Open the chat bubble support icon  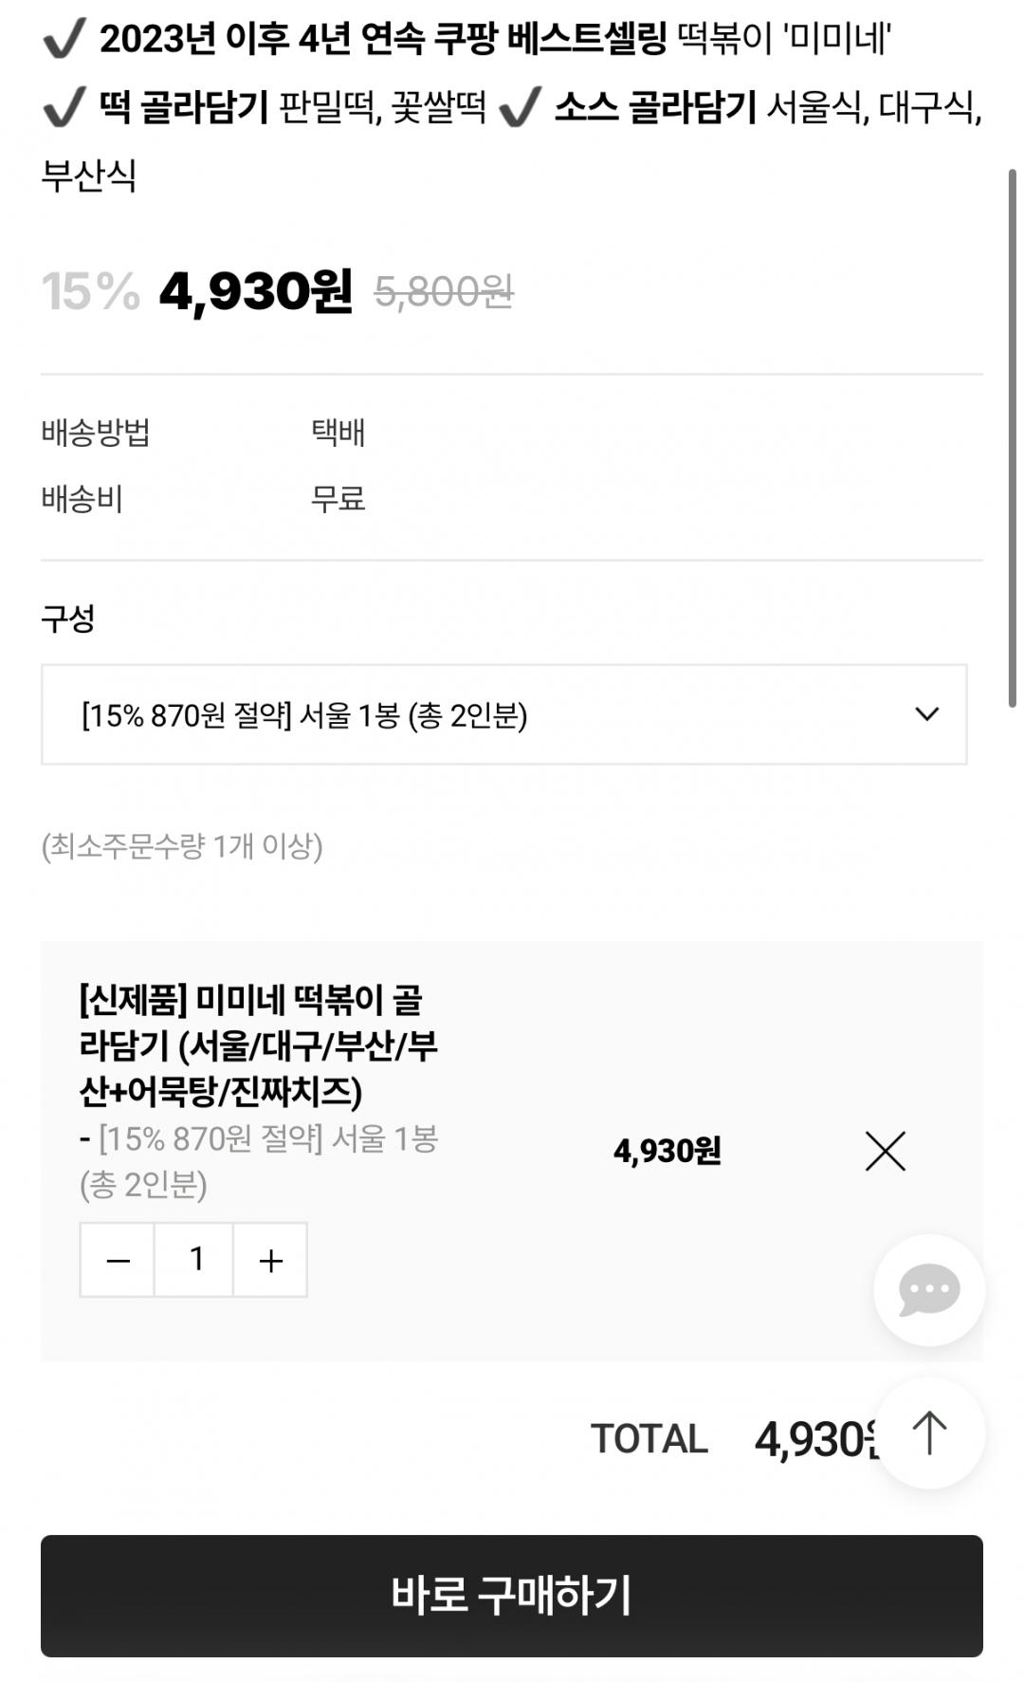click(928, 1289)
